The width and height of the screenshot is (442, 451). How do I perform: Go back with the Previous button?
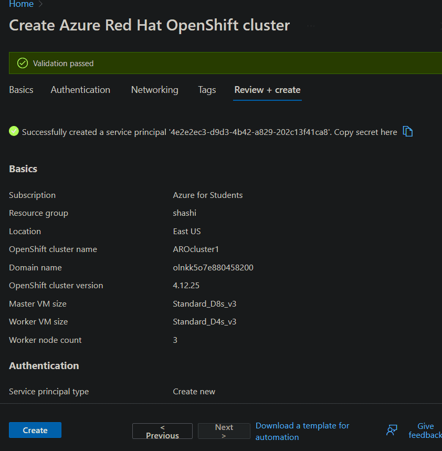pos(162,431)
